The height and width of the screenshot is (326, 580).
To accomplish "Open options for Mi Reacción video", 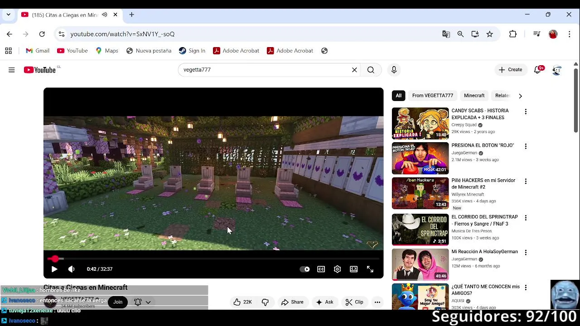I will click(x=526, y=253).
